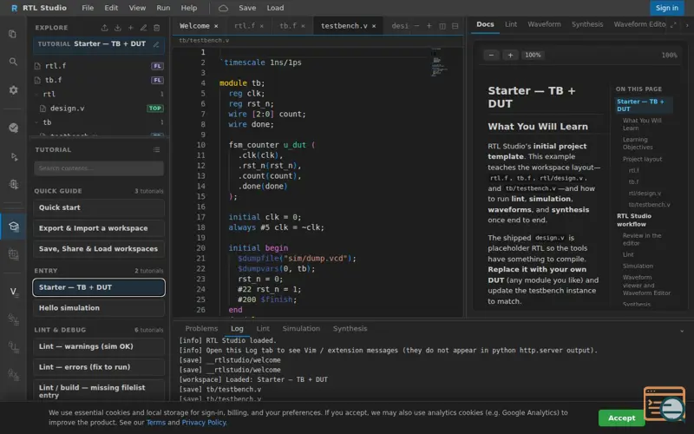Open Export & Import a workspace tutorial
The image size is (694, 434).
(99, 228)
